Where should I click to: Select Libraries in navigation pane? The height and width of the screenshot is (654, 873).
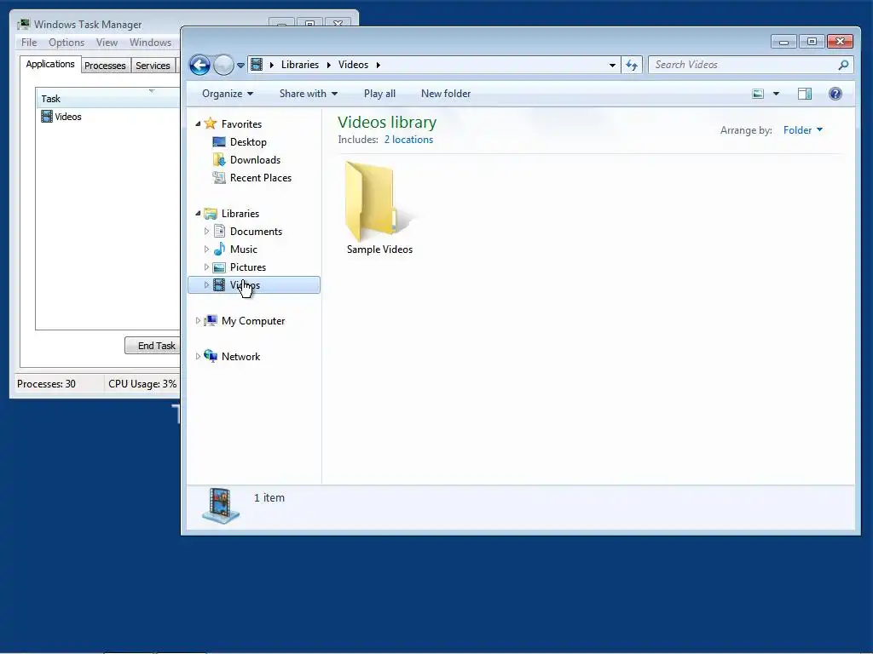coord(240,214)
